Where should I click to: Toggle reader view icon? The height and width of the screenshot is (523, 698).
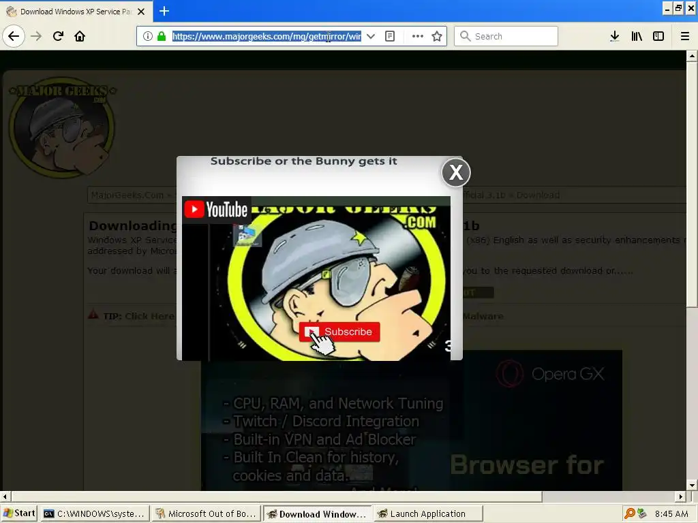tap(390, 36)
